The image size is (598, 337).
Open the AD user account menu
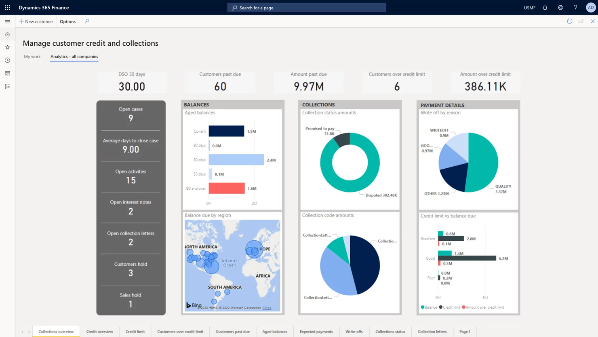tap(591, 7)
